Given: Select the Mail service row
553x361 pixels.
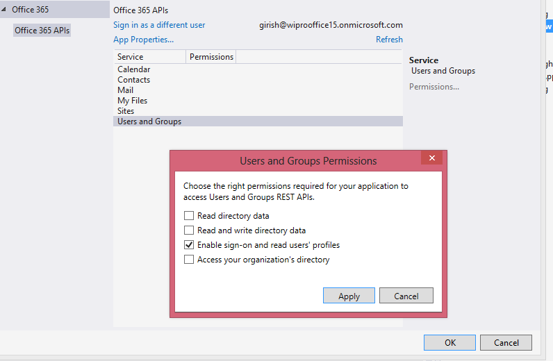Looking at the screenshot, I should pyautogui.click(x=258, y=90).
